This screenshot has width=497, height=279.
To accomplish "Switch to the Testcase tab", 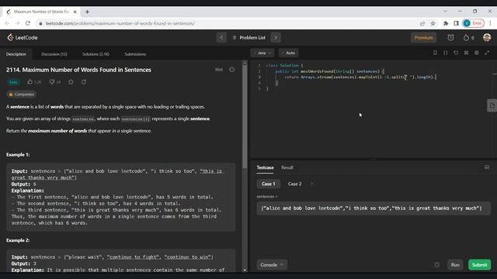I will point(266,167).
